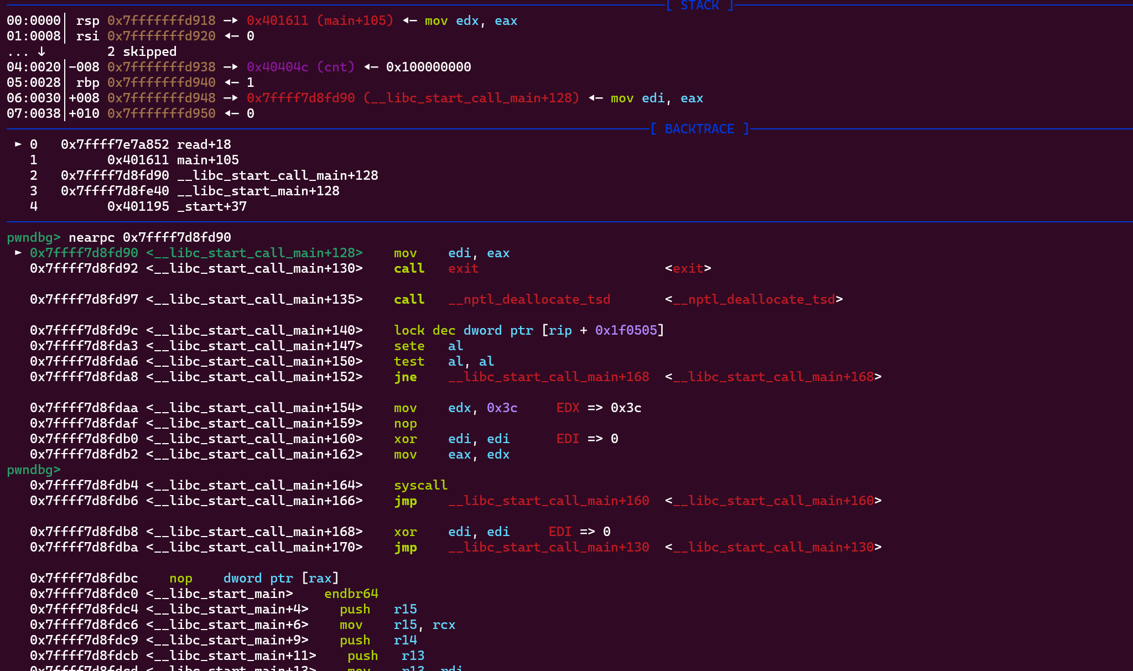Click the syscall instruction line
1133x671 pixels.
point(420,485)
